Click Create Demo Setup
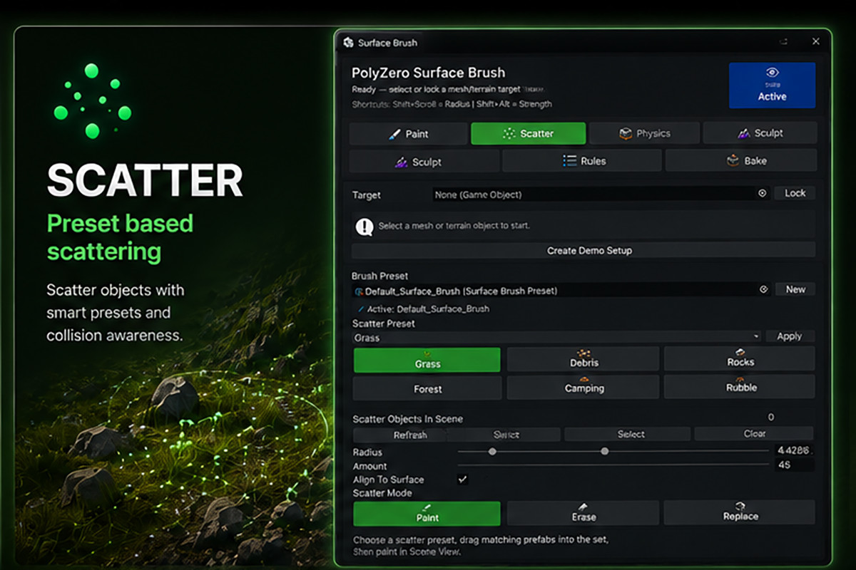This screenshot has width=856, height=570. coord(584,250)
